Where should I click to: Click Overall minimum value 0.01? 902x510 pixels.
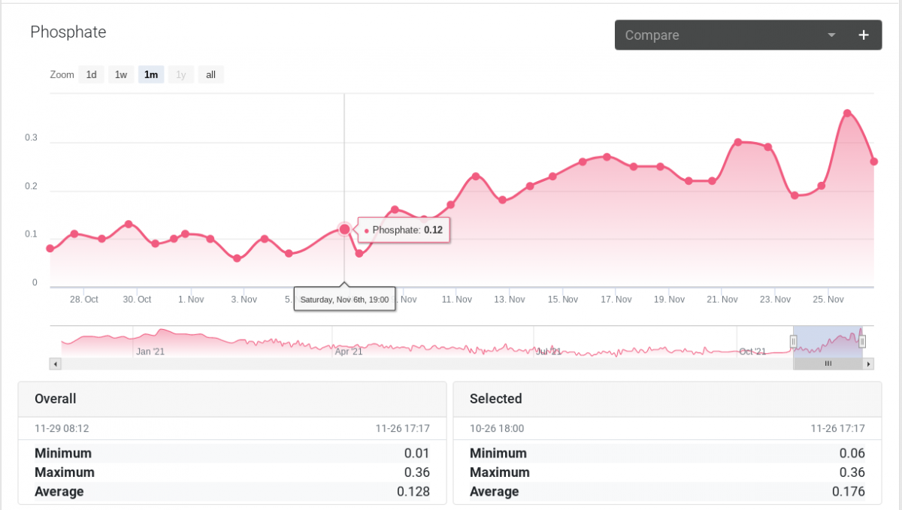coord(417,453)
